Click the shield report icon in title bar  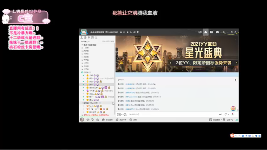click(138, 32)
